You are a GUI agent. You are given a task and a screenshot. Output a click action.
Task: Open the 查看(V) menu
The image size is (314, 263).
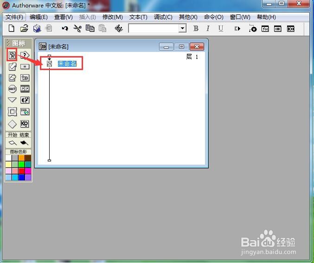pyautogui.click(x=64, y=17)
